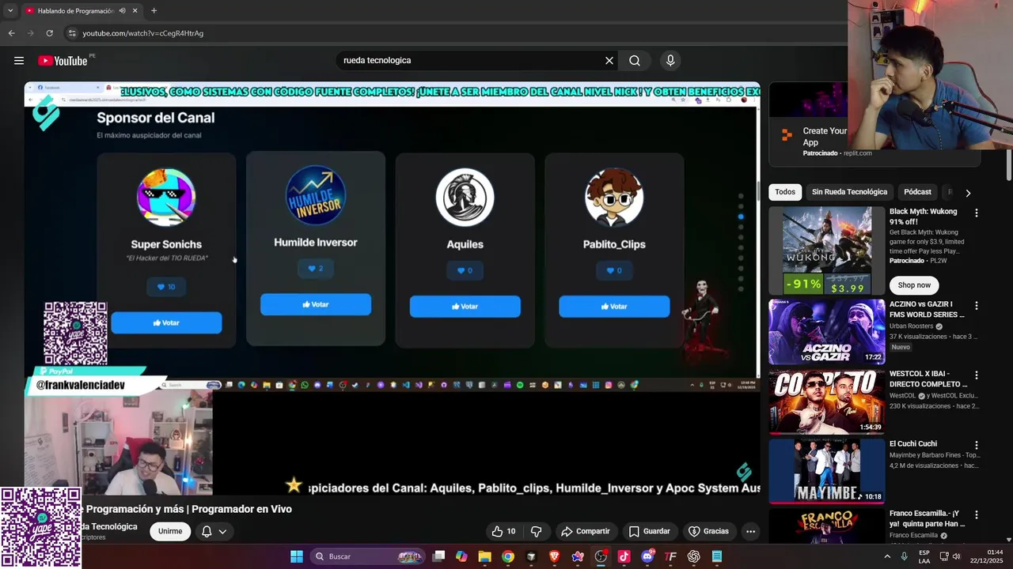Show hidden system tray icons chevron
1013x569 pixels.
click(887, 556)
